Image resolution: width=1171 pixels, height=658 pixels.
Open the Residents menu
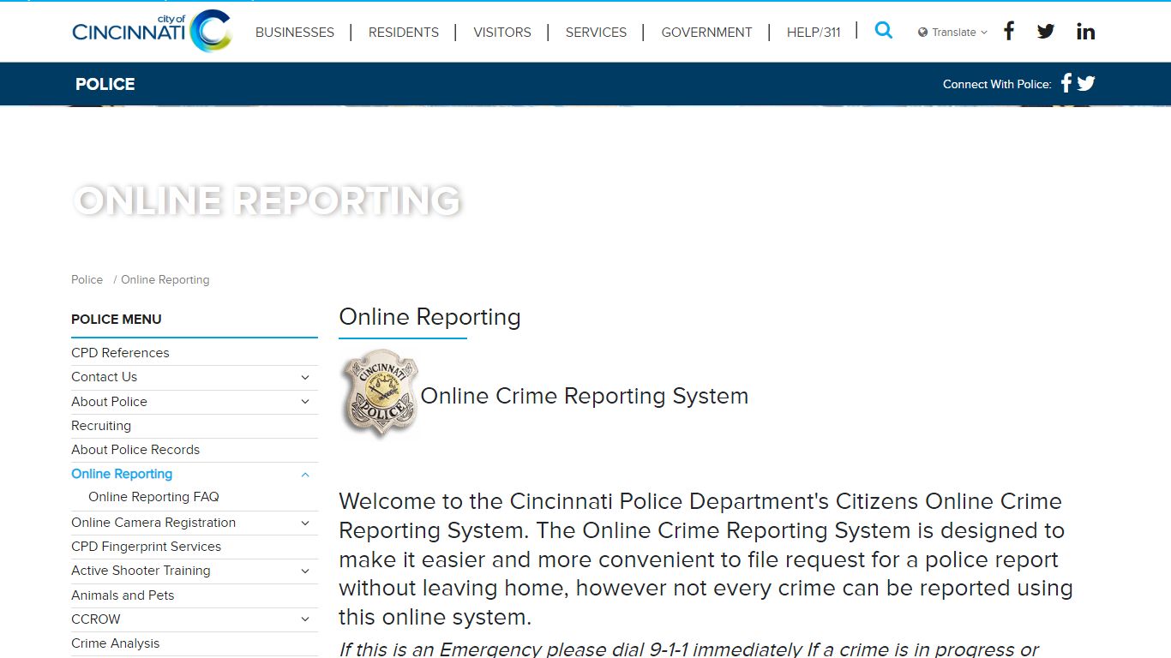[x=404, y=32]
